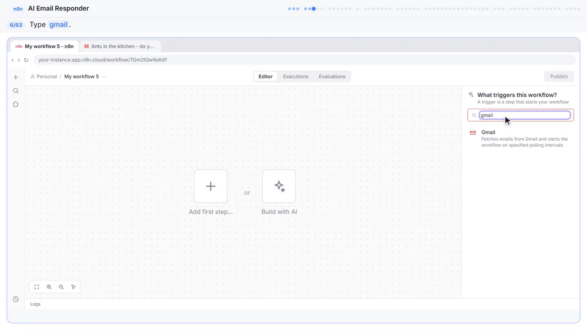Viewport: 587px width, 330px height.
Task: Click the n8n logo in header
Action: pos(18,9)
